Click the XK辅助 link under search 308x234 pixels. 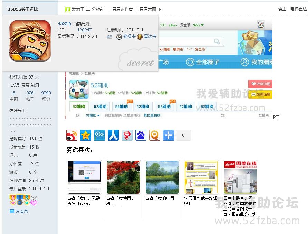point(165,49)
